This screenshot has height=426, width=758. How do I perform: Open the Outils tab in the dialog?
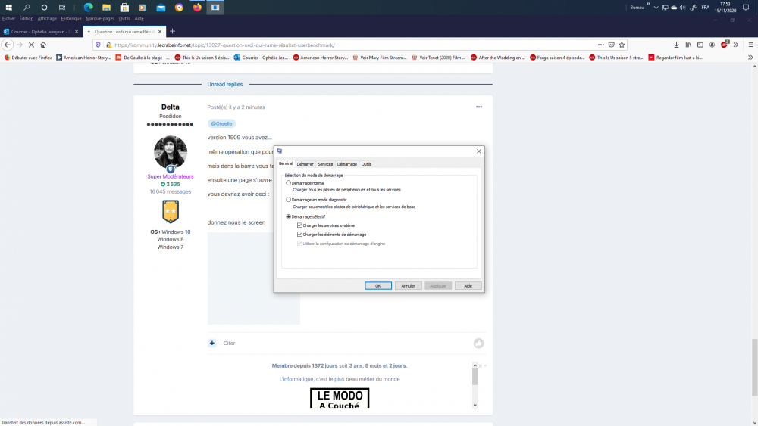pyautogui.click(x=366, y=164)
